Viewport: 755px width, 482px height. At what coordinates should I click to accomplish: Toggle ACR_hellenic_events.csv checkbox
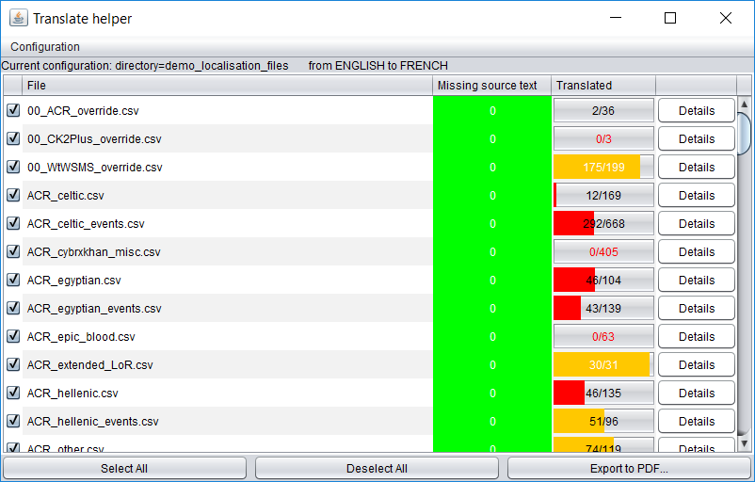point(13,421)
